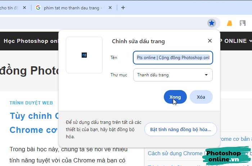Click the bookmark name field 'Tên'
Screen dimensions: 252x166
tap(173, 58)
